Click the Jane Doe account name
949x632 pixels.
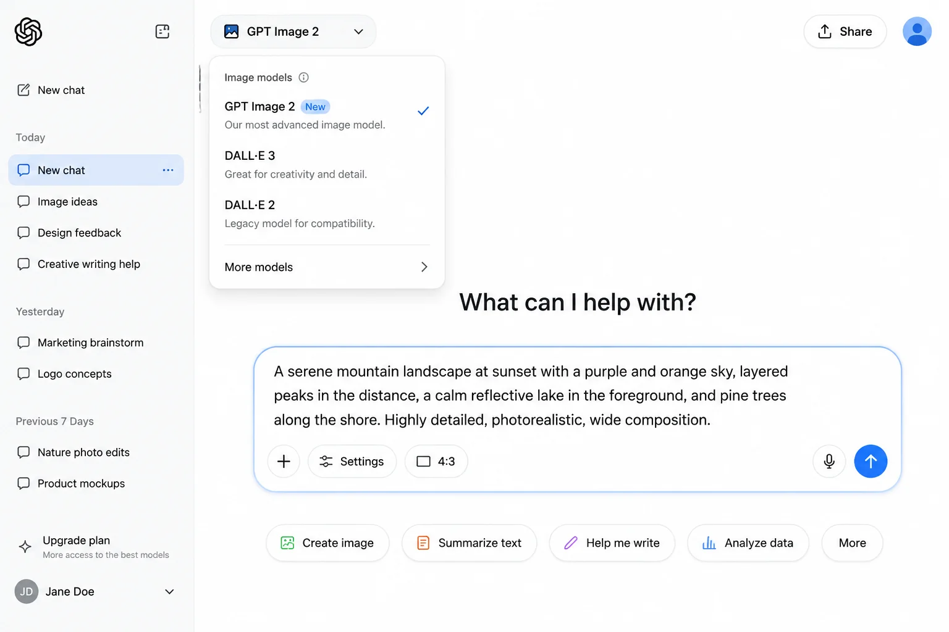[x=70, y=592]
